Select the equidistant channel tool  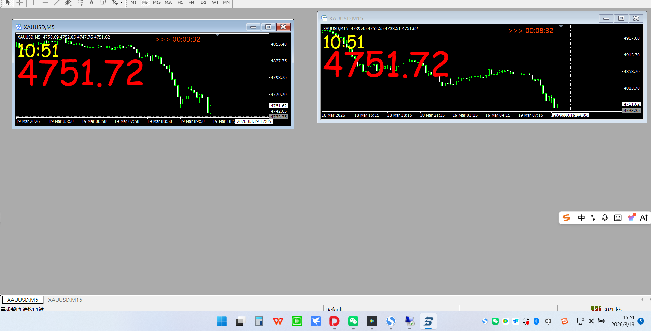click(x=68, y=3)
